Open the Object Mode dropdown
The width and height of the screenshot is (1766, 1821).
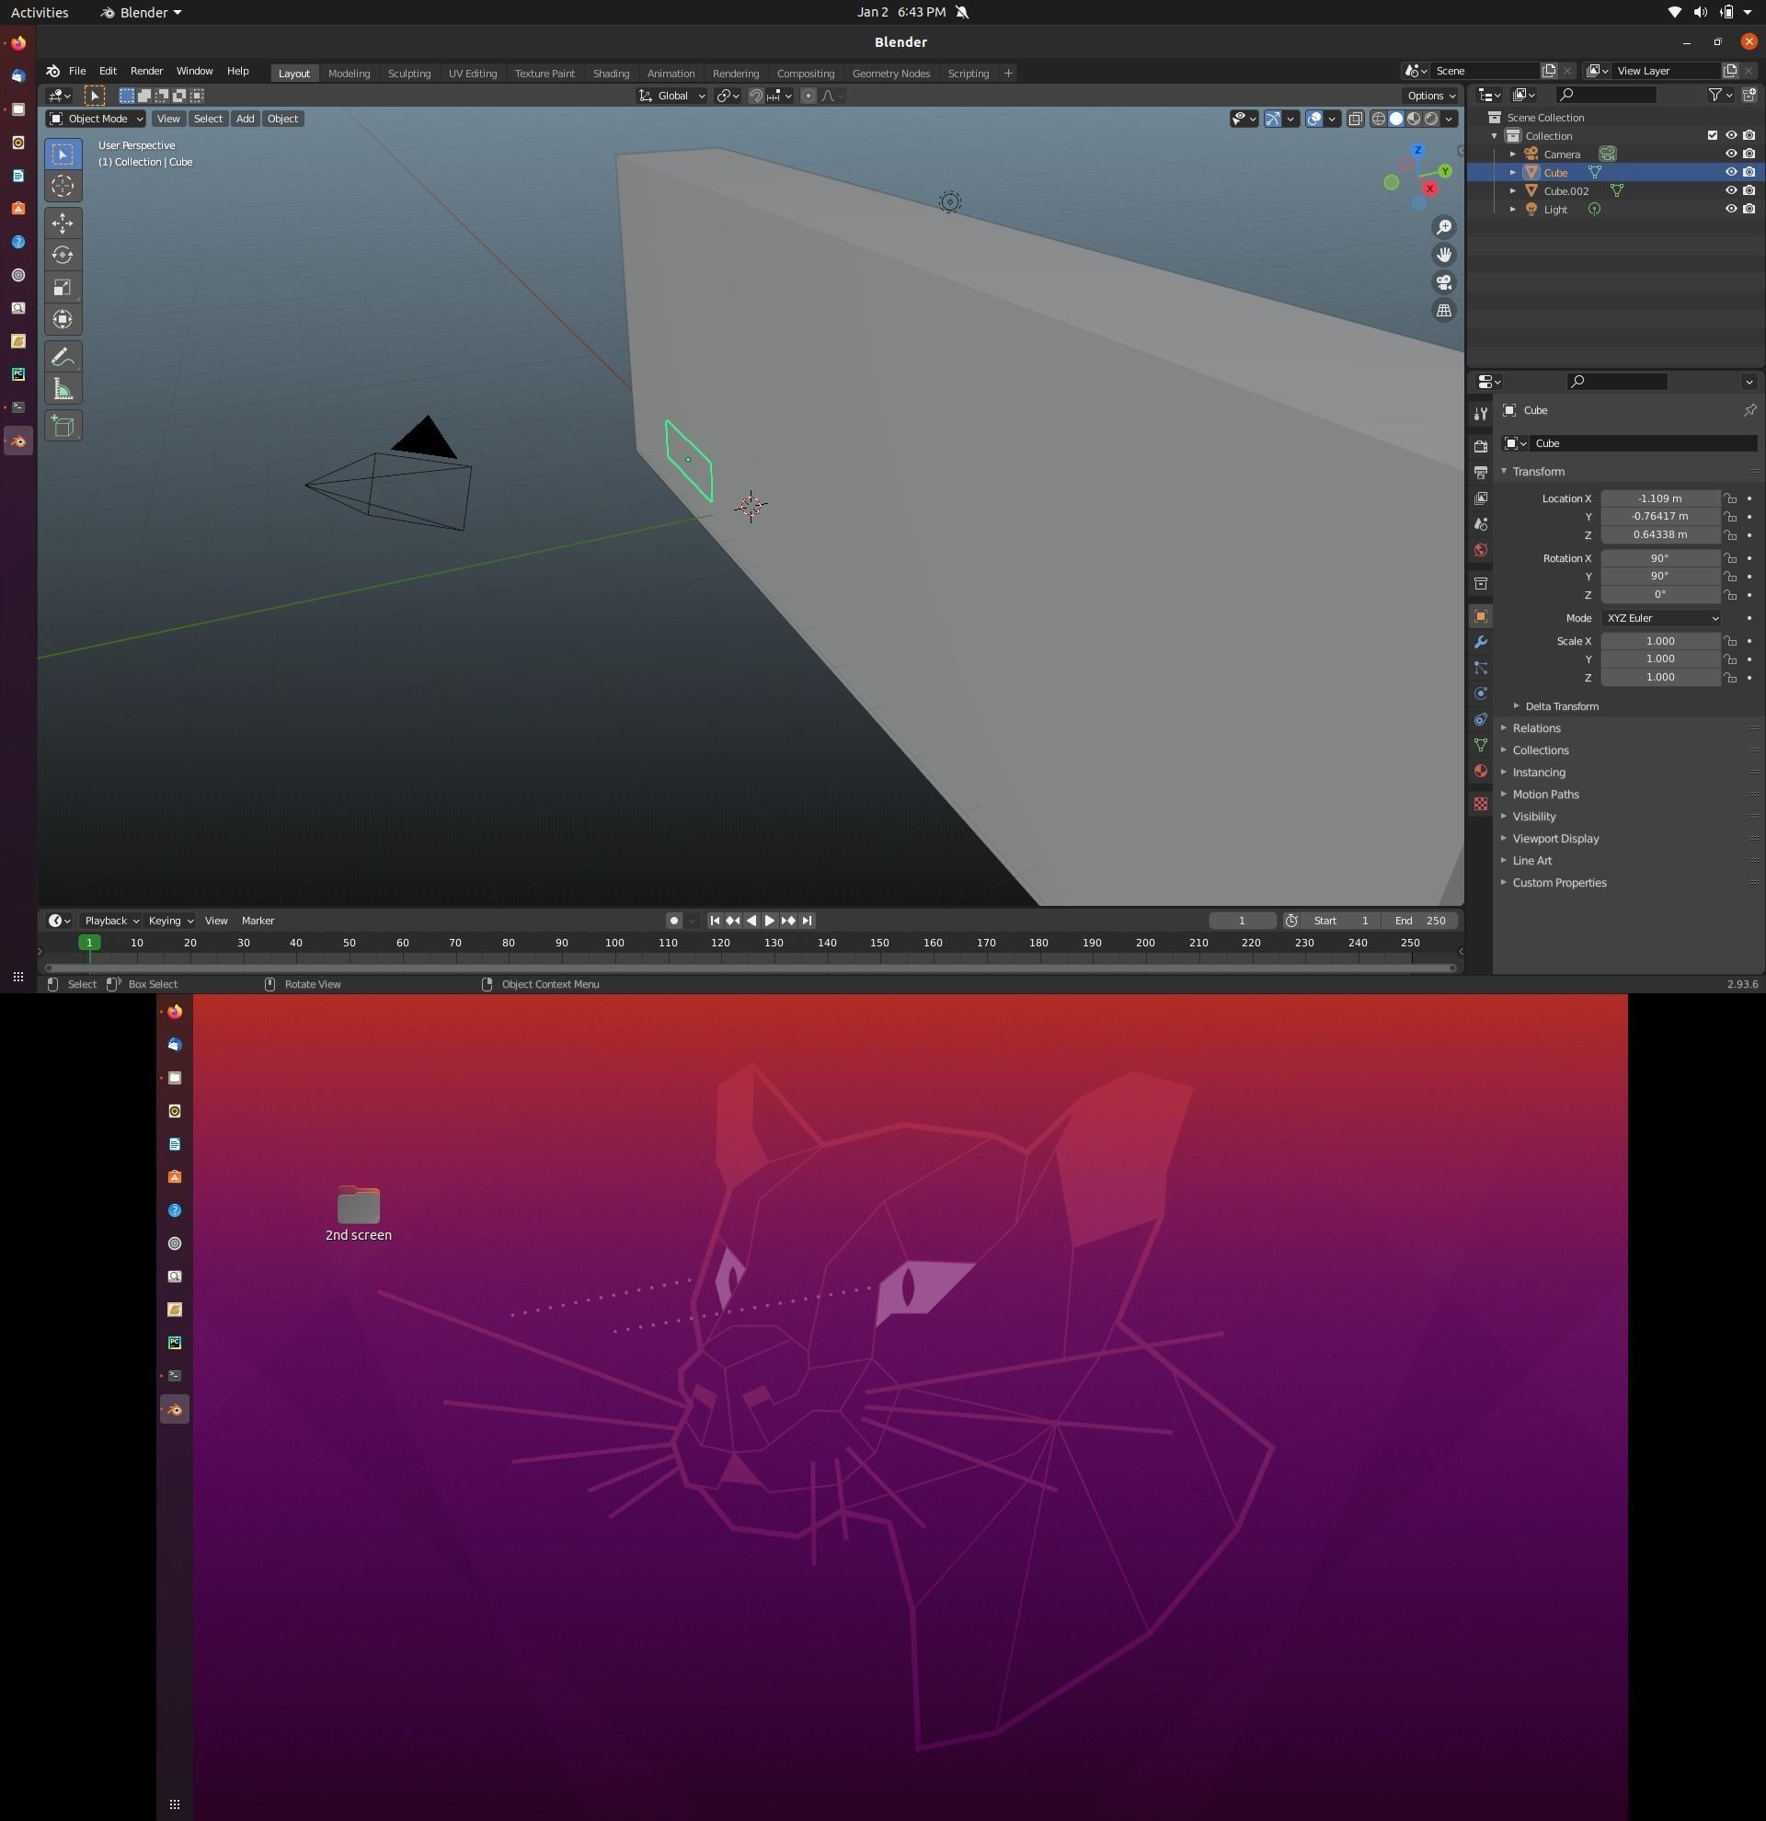coord(96,118)
